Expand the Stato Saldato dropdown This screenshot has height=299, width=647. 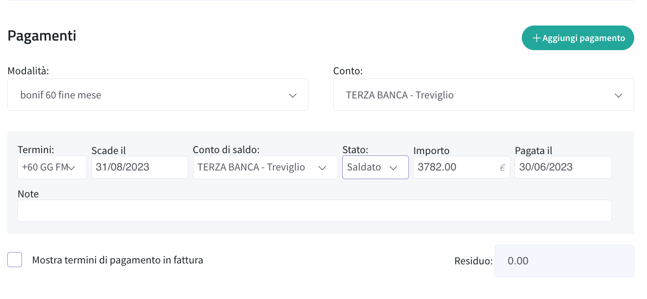point(376,167)
